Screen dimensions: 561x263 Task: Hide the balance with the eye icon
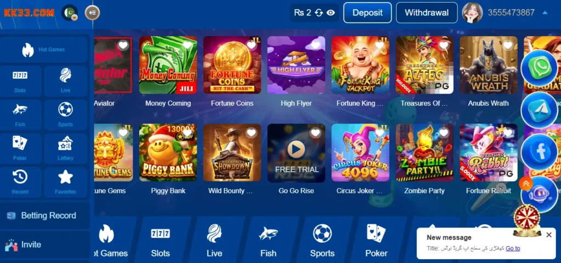click(331, 13)
